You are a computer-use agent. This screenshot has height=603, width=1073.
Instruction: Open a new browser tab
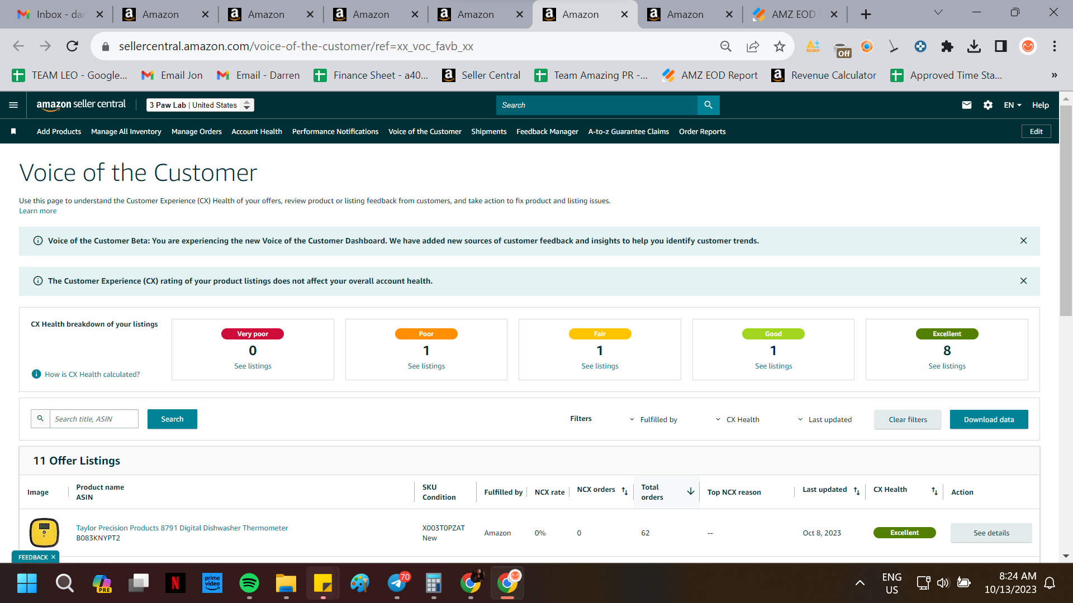tap(866, 15)
